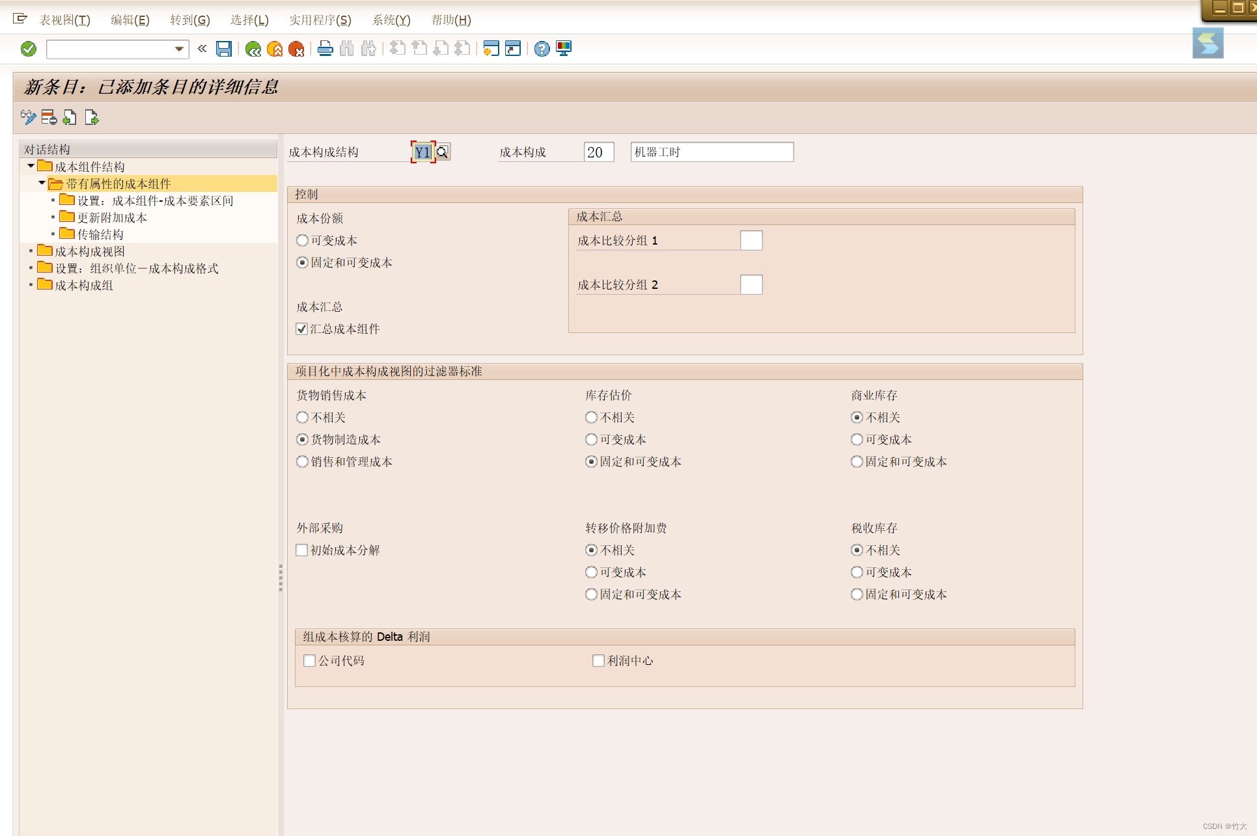Image resolution: width=1257 pixels, height=836 pixels.
Task: Open the 实用程序(S) menu
Action: click(320, 20)
